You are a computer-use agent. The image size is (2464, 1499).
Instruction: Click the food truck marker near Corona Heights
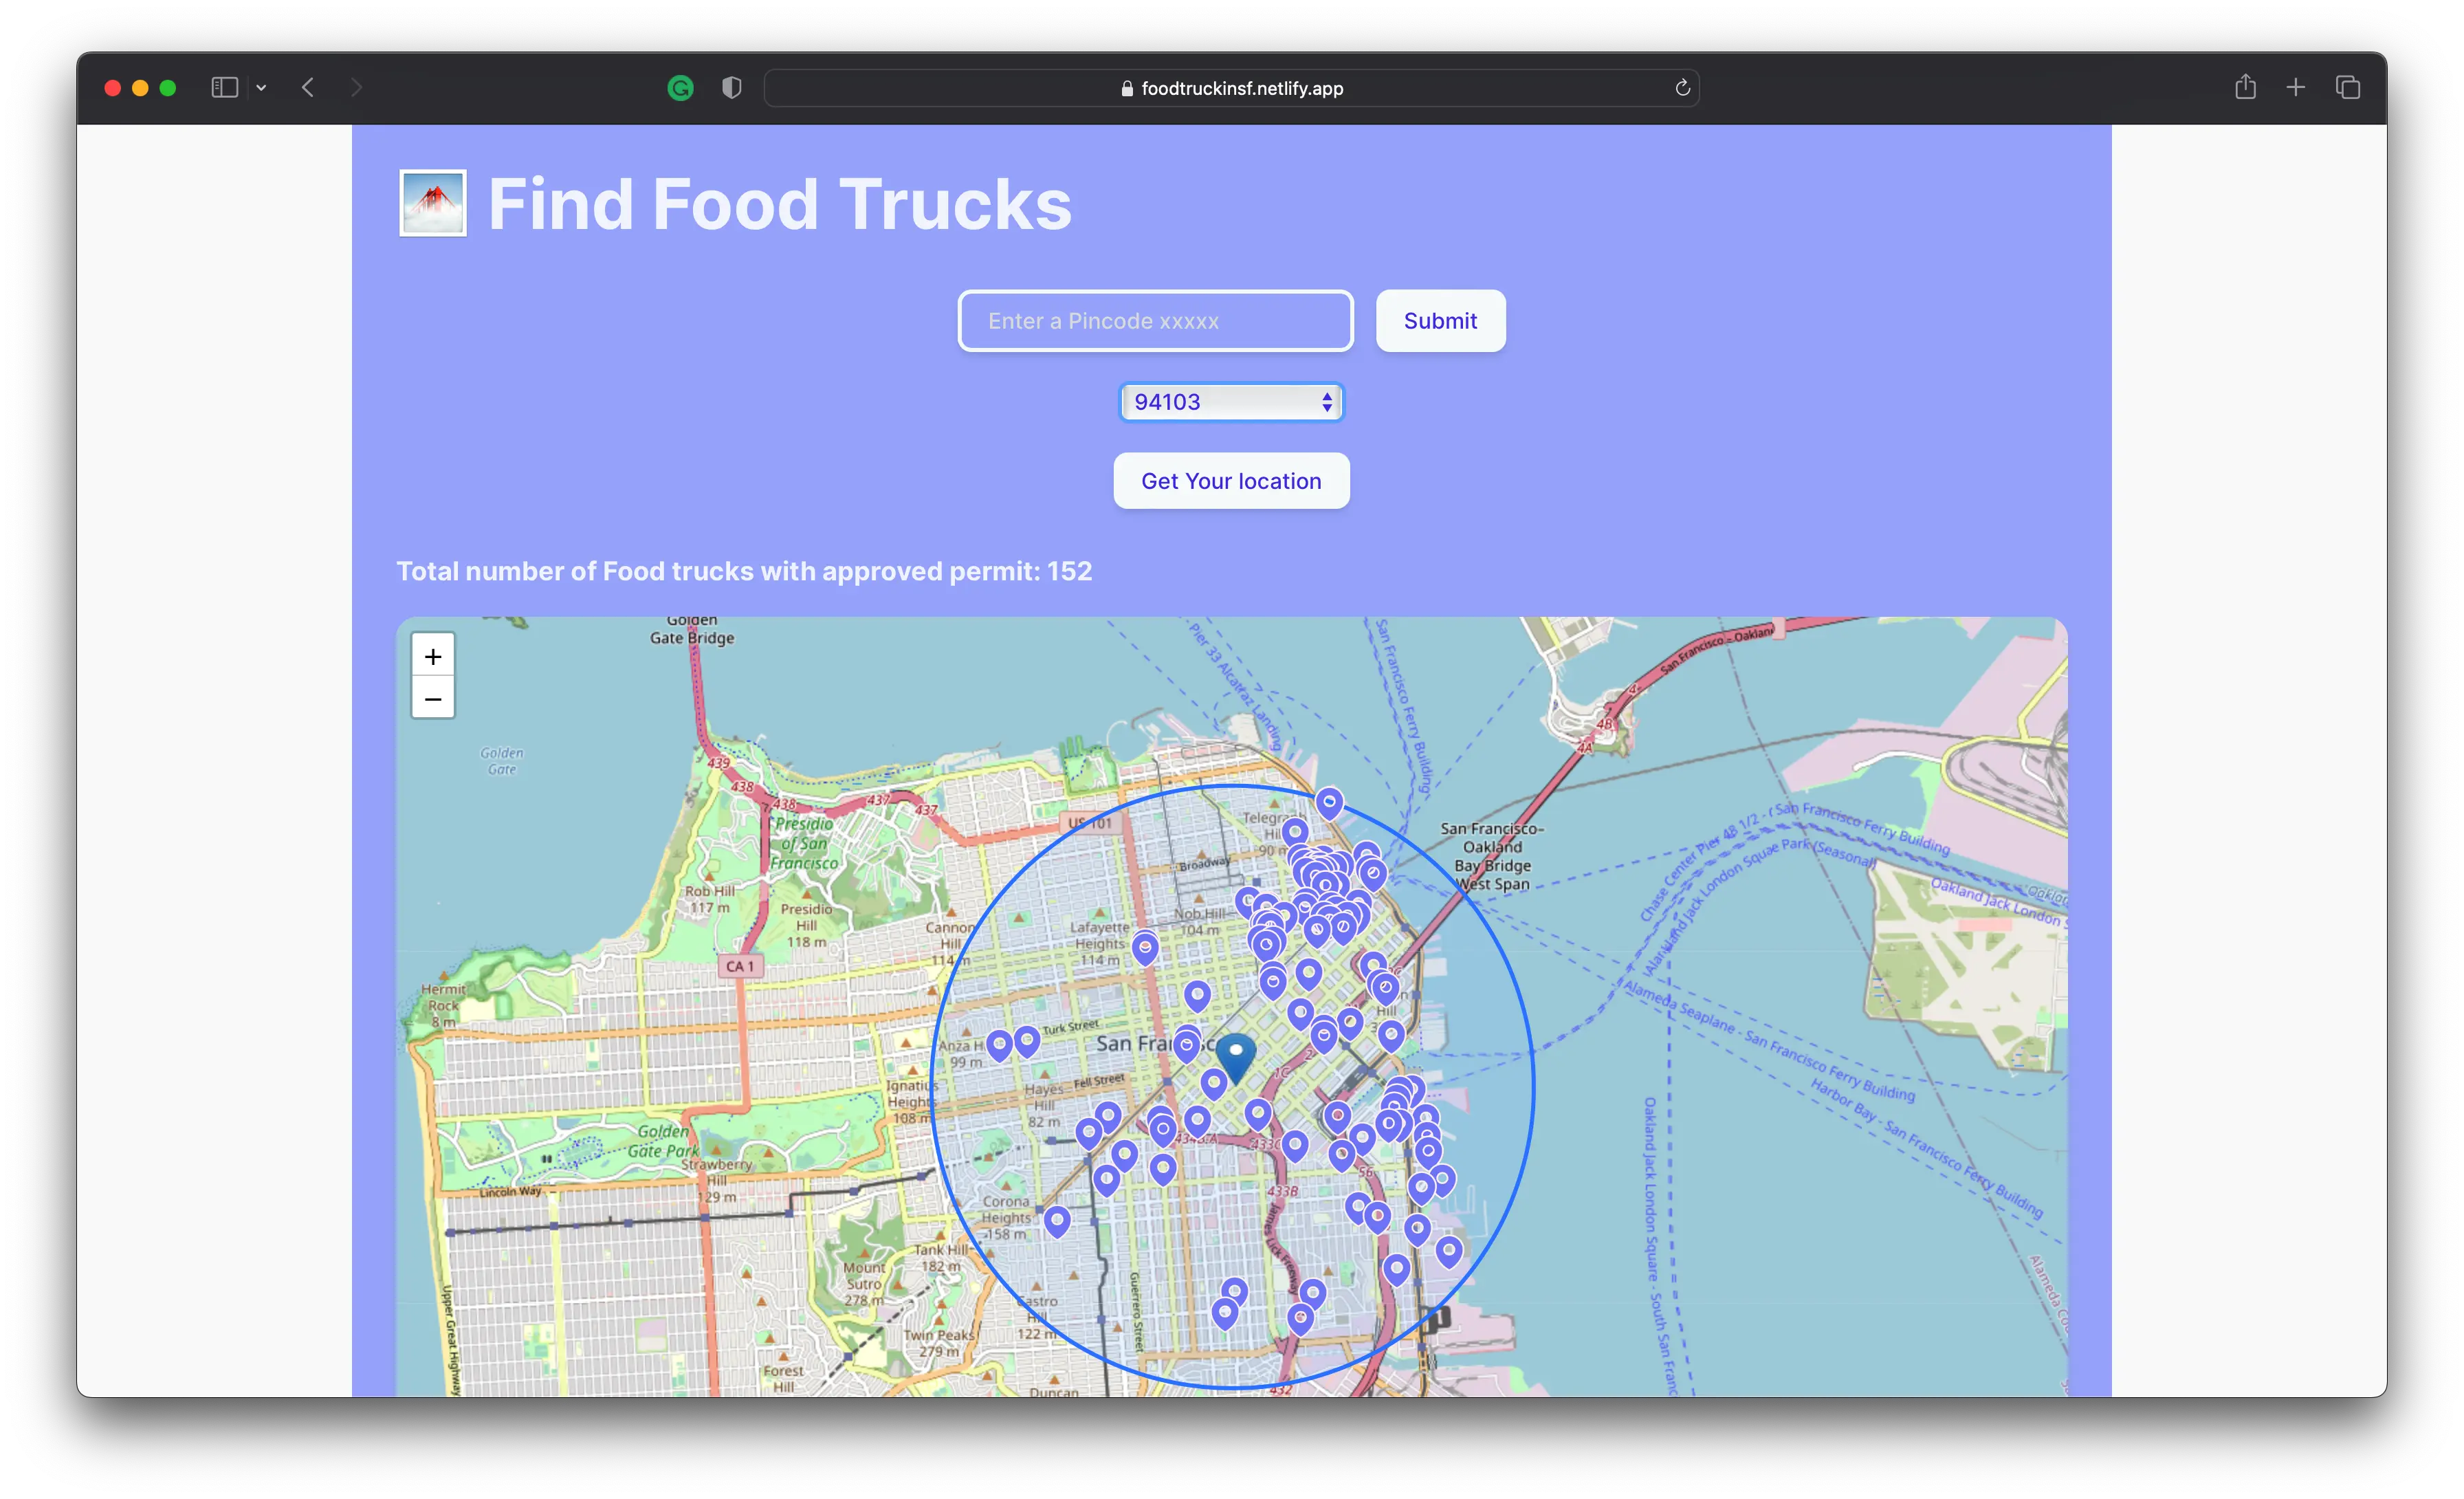point(1057,1220)
